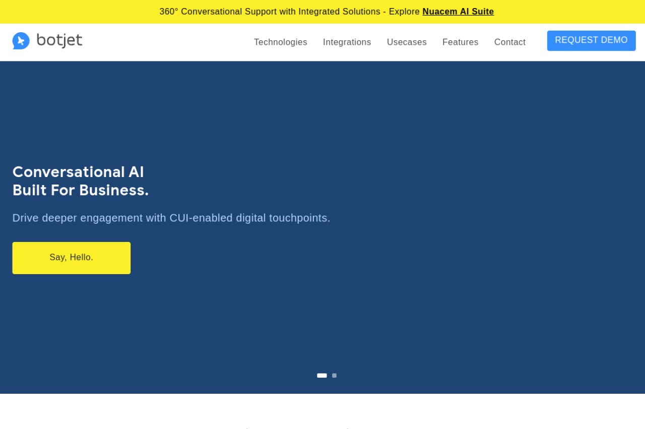This screenshot has width=645, height=429.
Task: Click the REQUEST DEMO button
Action: 592,41
